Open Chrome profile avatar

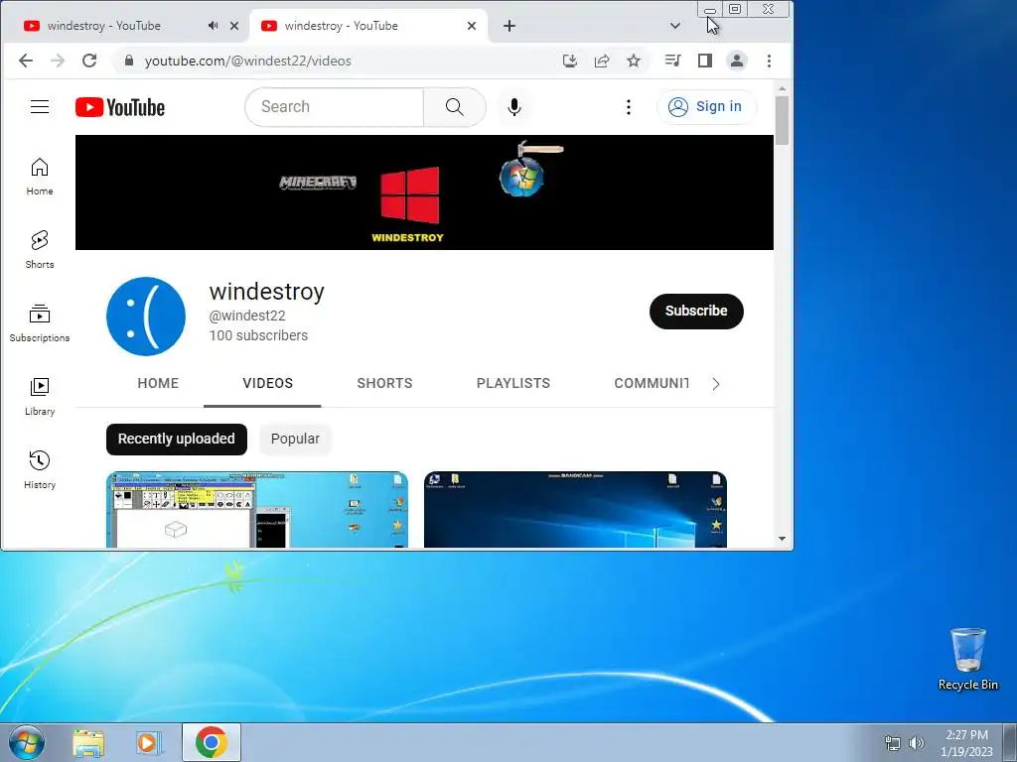pyautogui.click(x=737, y=61)
